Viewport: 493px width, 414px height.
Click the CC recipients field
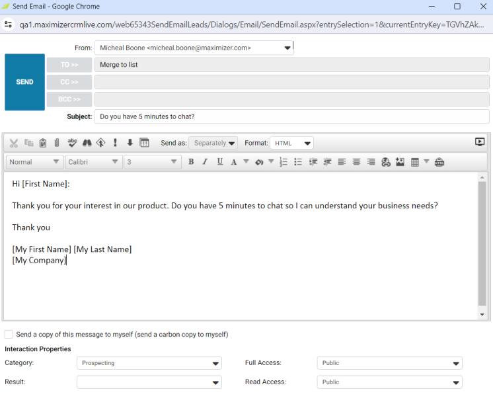click(292, 82)
